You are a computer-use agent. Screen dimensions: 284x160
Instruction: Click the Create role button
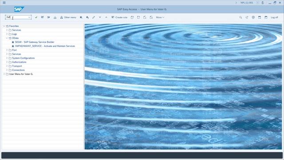[119, 17]
